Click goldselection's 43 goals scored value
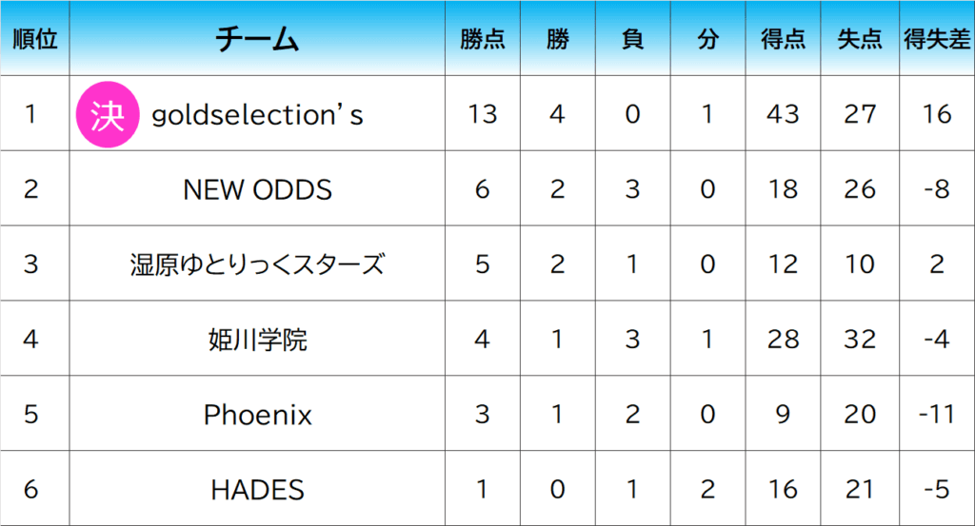The height and width of the screenshot is (526, 975). click(783, 113)
